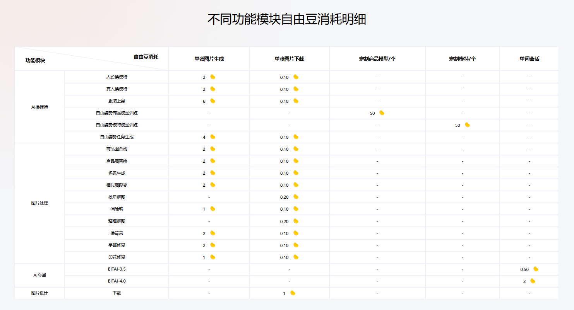Click the bean icon for 真人换模特 单张图片生成
This screenshot has width=574, height=310.
pos(212,89)
